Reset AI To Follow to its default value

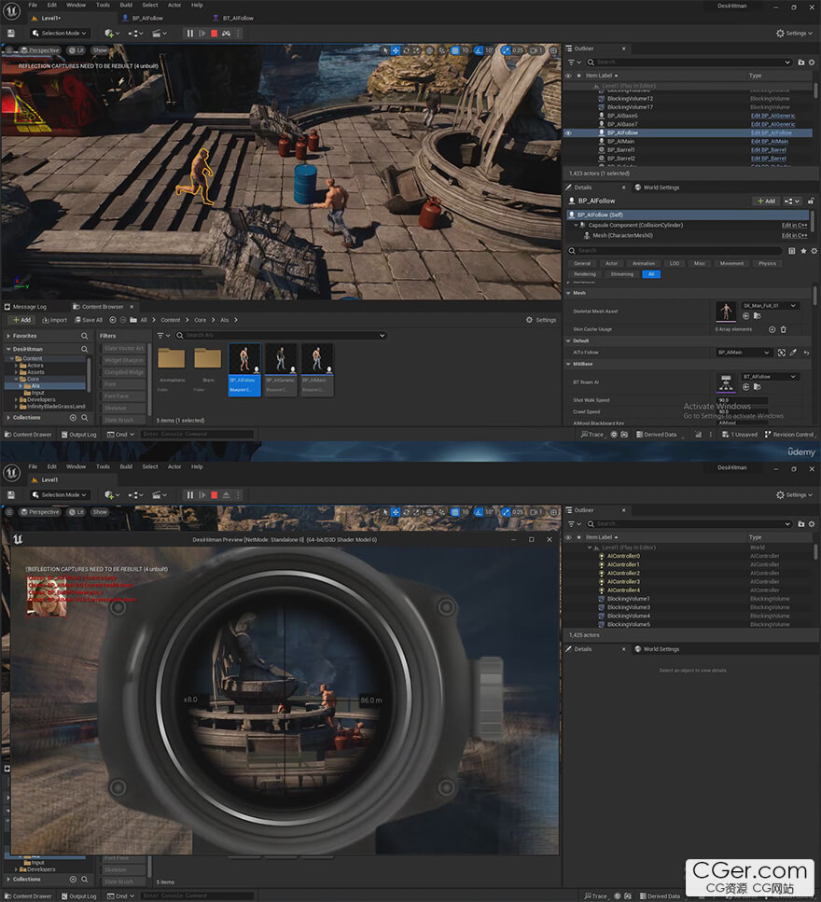point(807,353)
